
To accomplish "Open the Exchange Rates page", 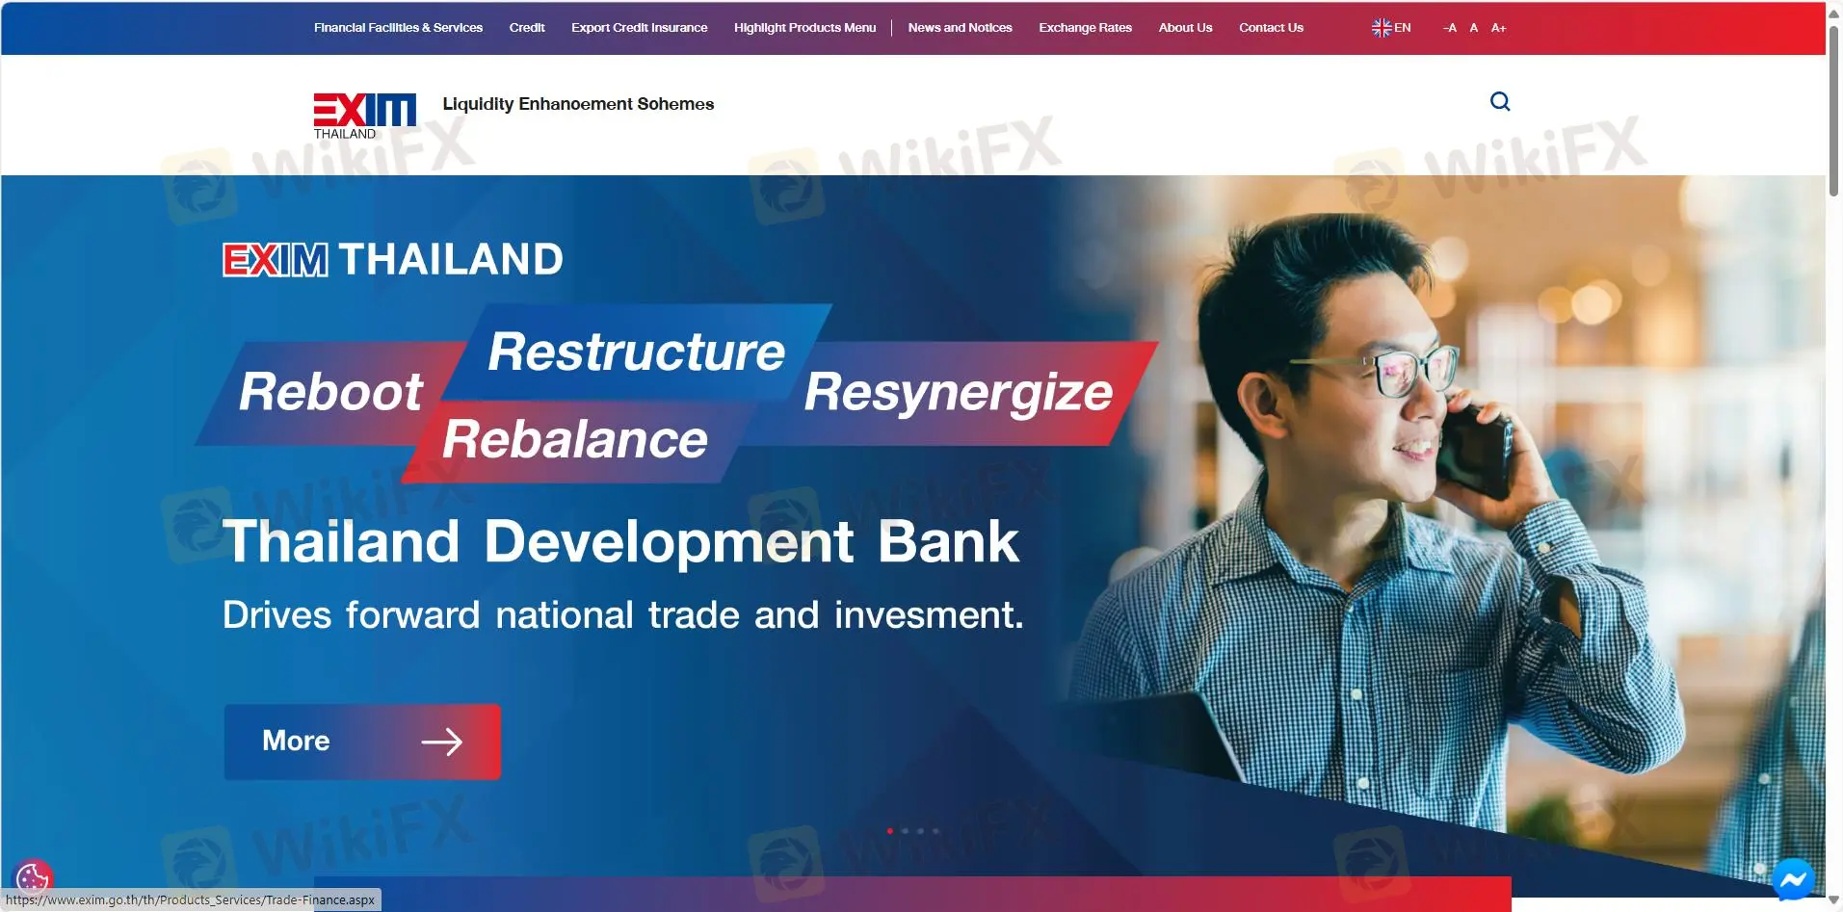I will tap(1084, 27).
